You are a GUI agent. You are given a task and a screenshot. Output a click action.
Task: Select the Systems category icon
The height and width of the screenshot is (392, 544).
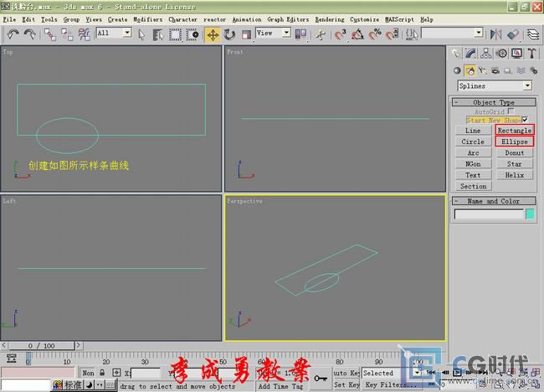tap(534, 71)
